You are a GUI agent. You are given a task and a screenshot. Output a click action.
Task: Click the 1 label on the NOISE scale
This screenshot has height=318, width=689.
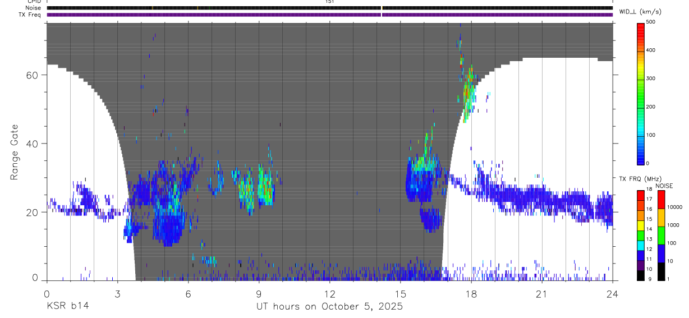pyautogui.click(x=668, y=279)
